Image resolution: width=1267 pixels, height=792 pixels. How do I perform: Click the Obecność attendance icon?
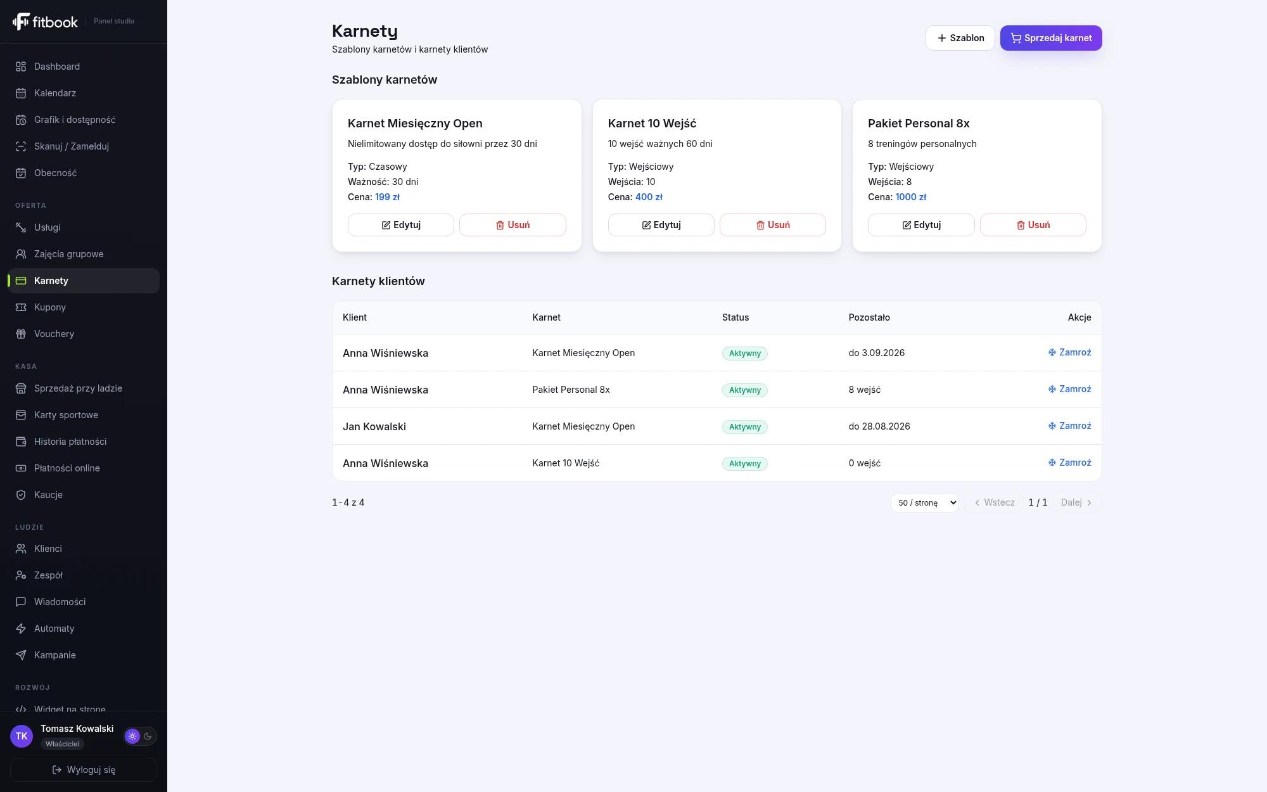coord(21,173)
